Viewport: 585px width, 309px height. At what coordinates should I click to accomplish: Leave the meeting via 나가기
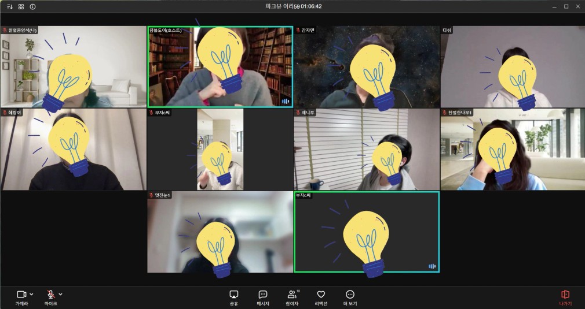point(565,298)
